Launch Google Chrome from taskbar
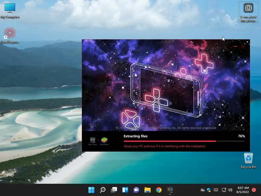The image size is (261, 196). click(x=159, y=190)
